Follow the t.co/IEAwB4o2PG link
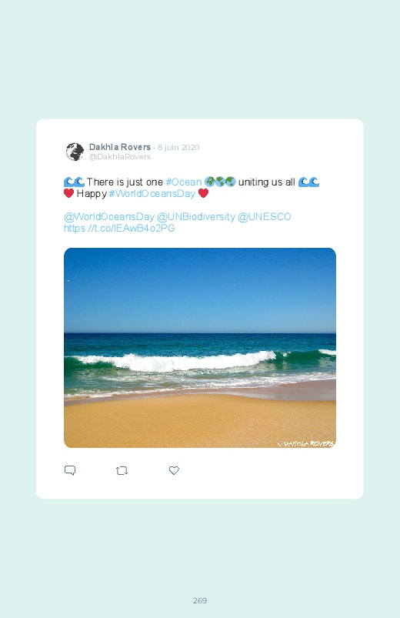 tap(119, 229)
